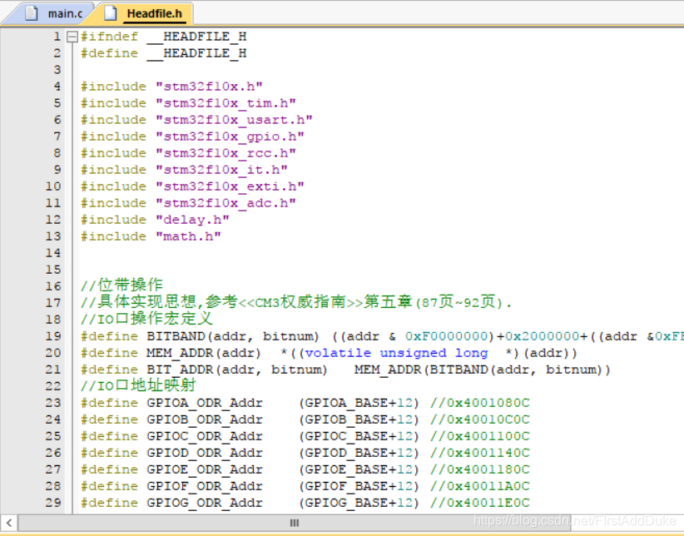Click GPIOB_ODR_Addr definition
Viewport: 684px width, 536px height.
coord(205,419)
